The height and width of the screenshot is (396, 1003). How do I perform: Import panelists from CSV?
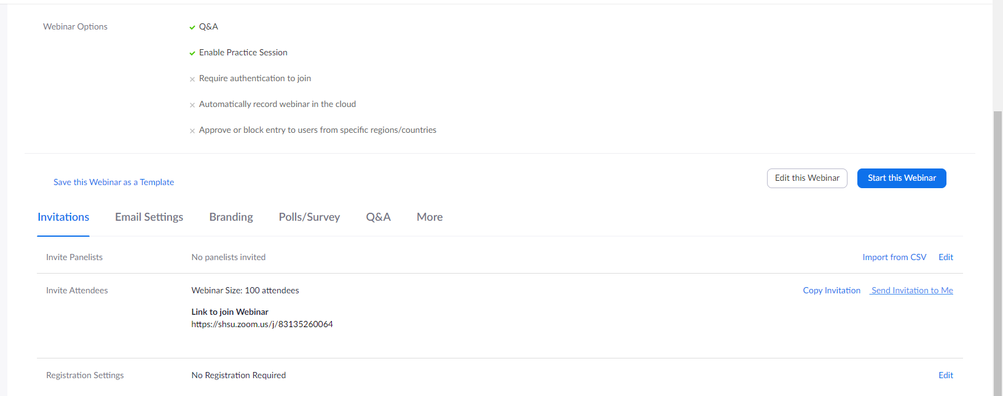click(894, 257)
